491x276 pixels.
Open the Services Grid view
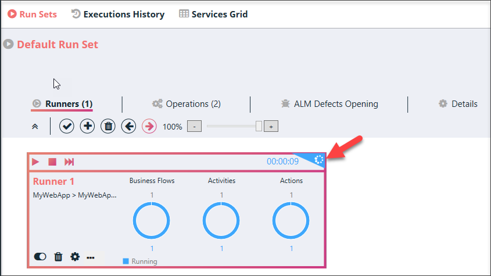coord(213,14)
